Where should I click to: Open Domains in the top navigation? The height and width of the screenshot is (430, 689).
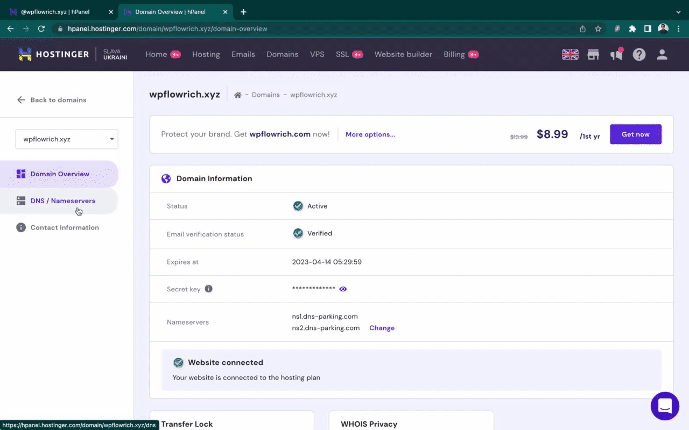coord(283,54)
